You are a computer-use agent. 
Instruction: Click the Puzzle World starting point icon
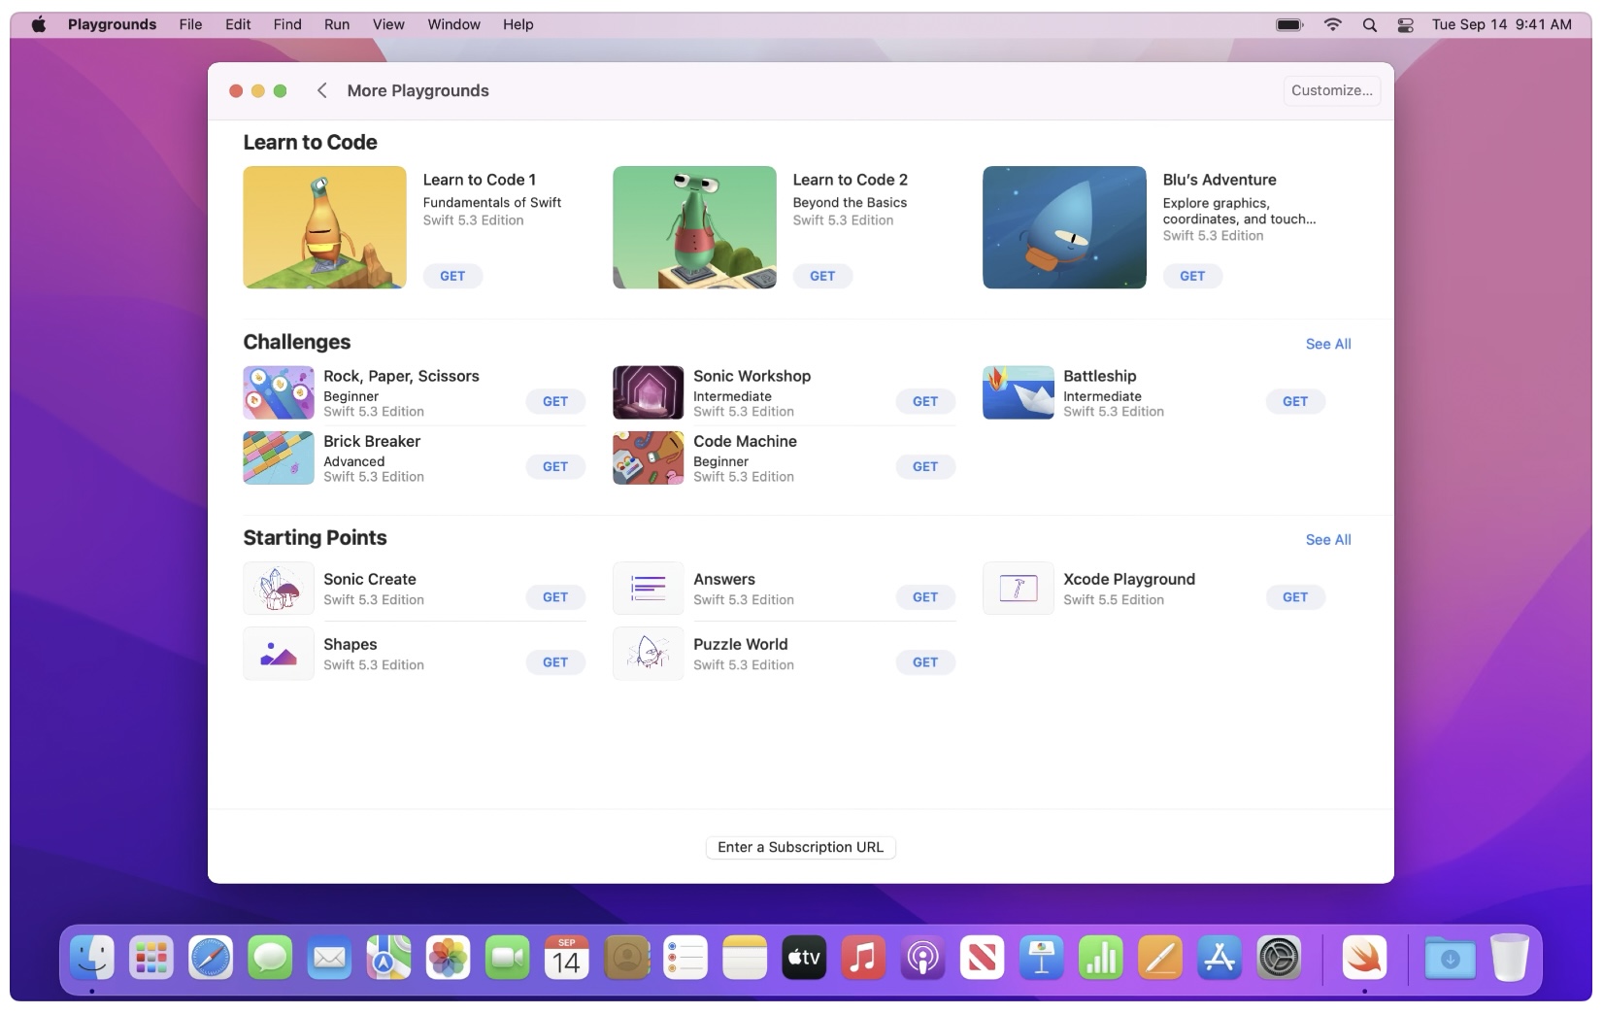pyautogui.click(x=649, y=653)
